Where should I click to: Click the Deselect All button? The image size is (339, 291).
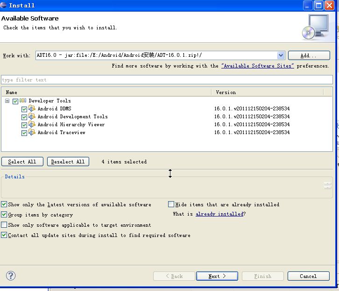click(68, 162)
